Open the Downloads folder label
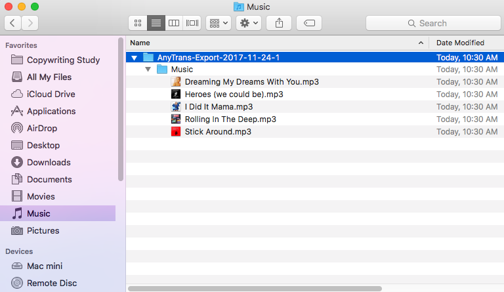This screenshot has width=504, height=292. pyautogui.click(x=49, y=162)
